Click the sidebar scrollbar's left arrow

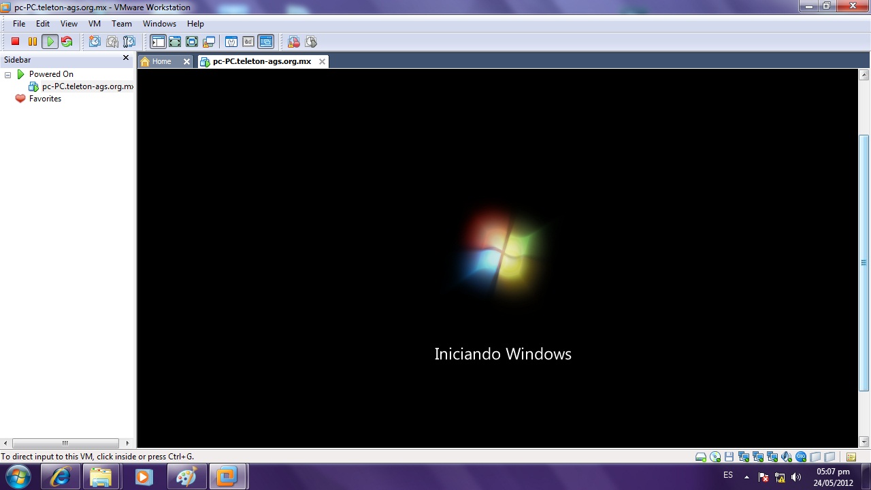point(5,443)
